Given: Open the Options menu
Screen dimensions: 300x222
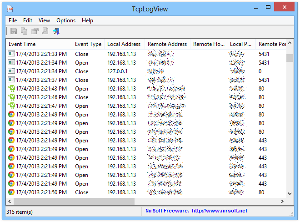Looking at the screenshot, I should tap(66, 20).
